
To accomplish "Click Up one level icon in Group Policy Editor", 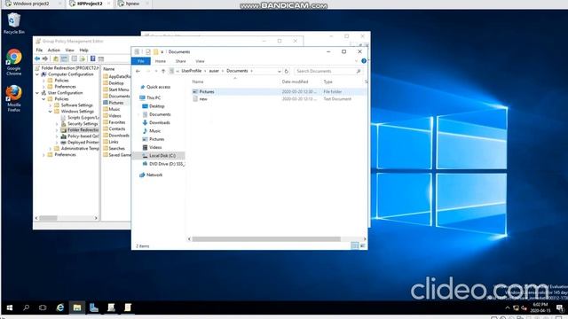I will click(x=56, y=58).
